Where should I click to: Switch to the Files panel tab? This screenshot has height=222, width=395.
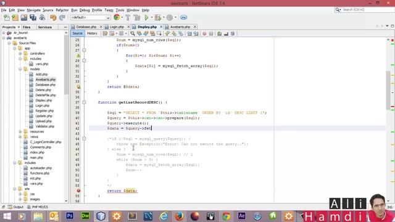27,27
